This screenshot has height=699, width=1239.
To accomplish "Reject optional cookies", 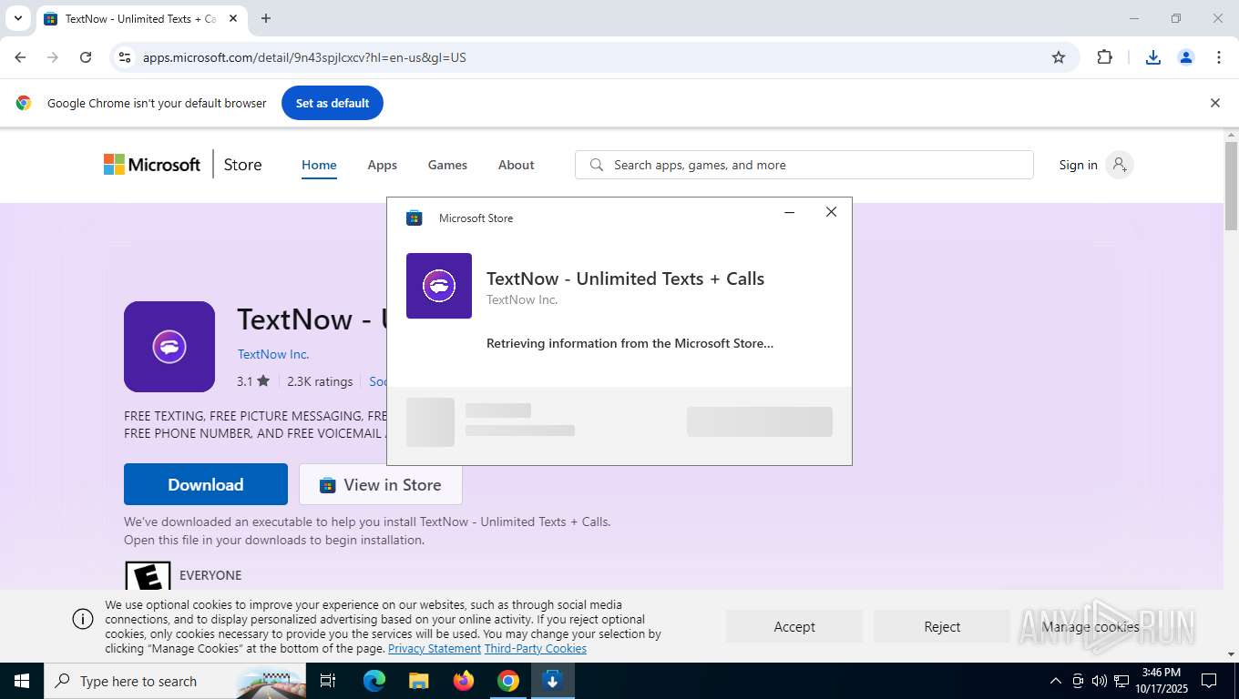I will 942,626.
